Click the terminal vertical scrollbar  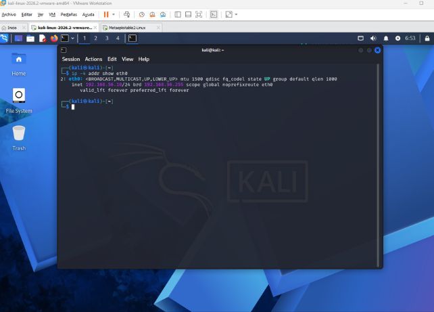point(378,165)
